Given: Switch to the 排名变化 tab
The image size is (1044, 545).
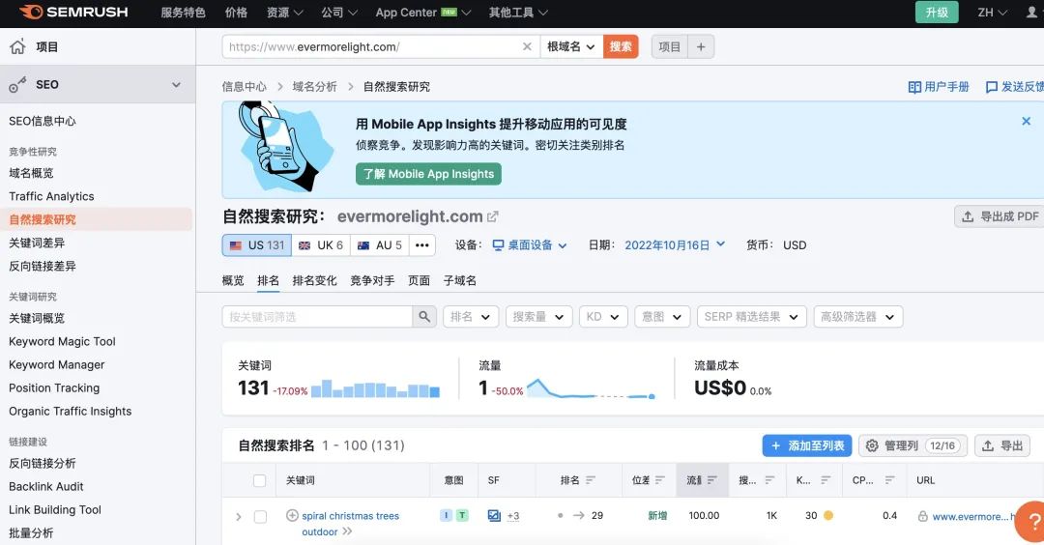Looking at the screenshot, I should tap(314, 280).
